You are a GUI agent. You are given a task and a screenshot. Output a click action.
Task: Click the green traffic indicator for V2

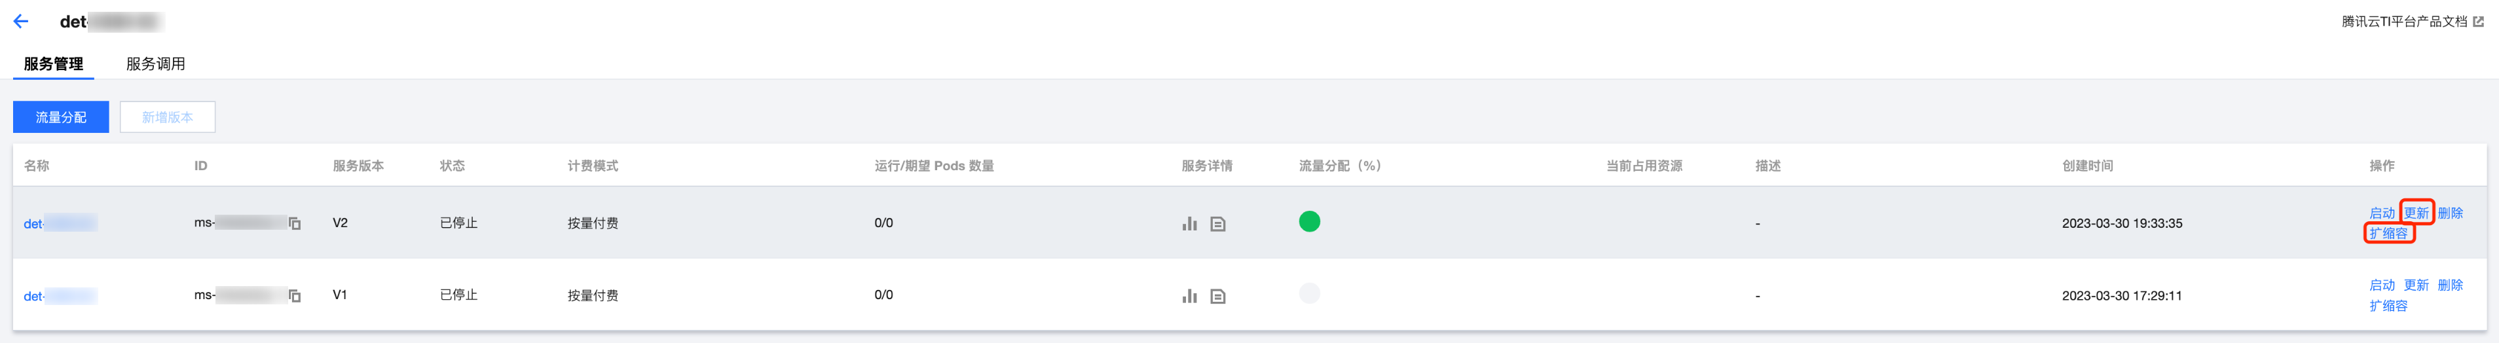1310,222
